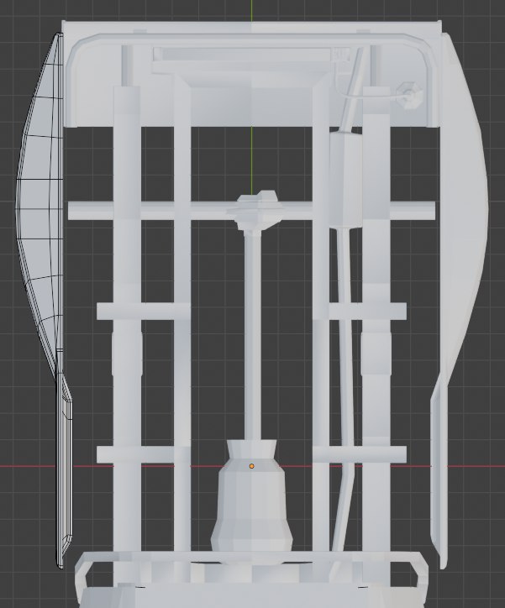Click the solid curved side panel on the right
The image size is (505, 608).
(466, 210)
